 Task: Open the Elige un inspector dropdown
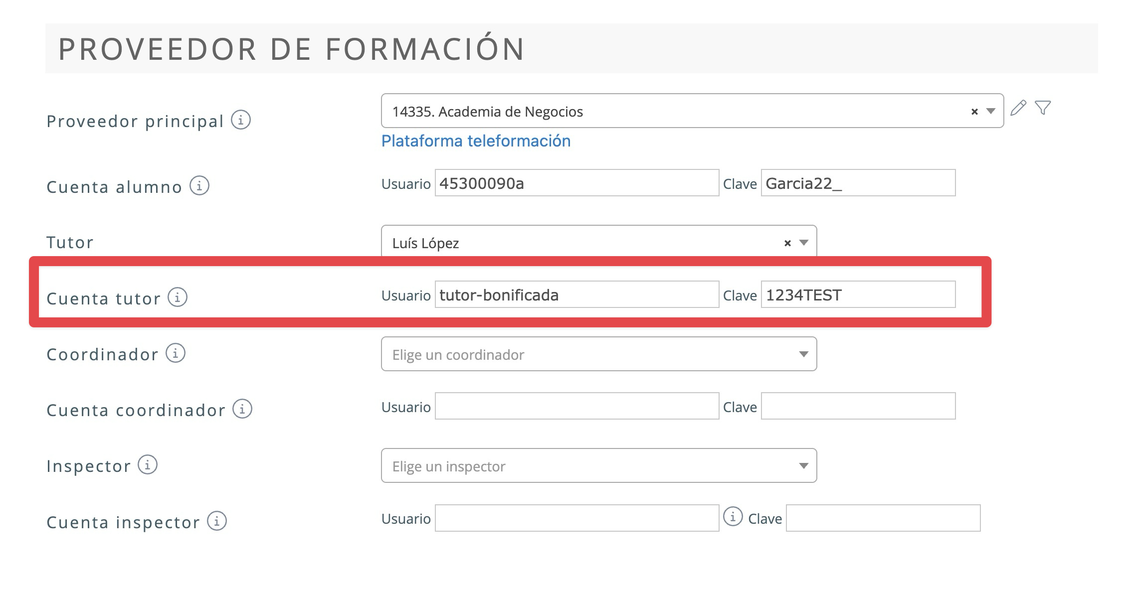point(598,466)
